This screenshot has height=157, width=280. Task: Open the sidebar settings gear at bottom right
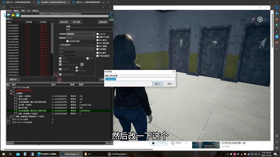coord(277,148)
